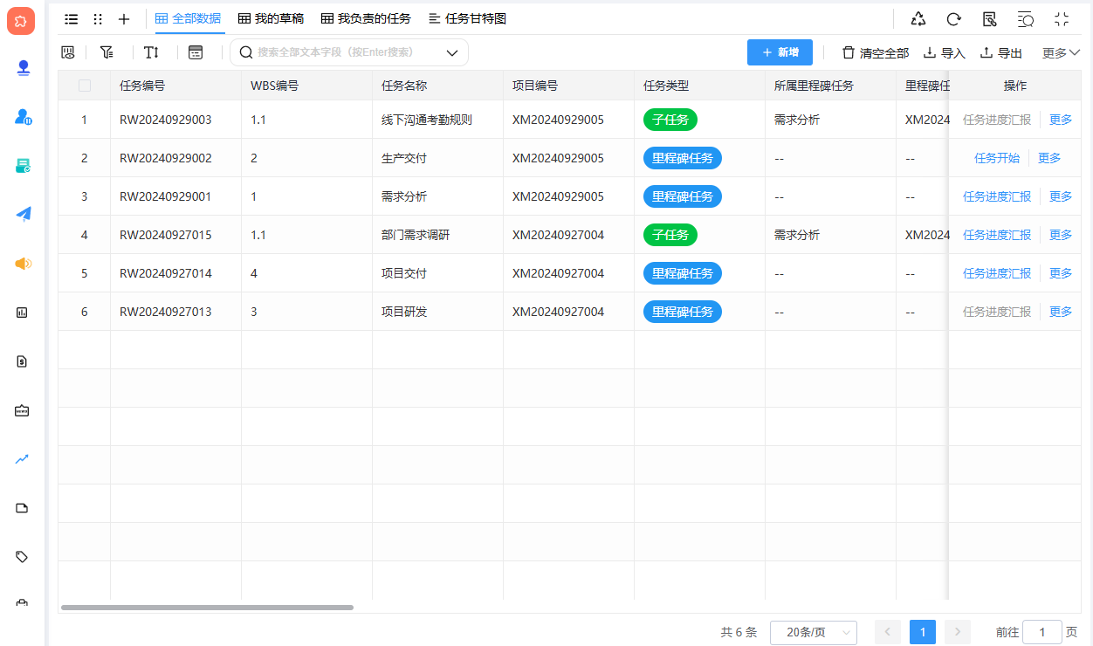
Task: Click the horizontal scrollbar under the table
Action: [x=207, y=608]
